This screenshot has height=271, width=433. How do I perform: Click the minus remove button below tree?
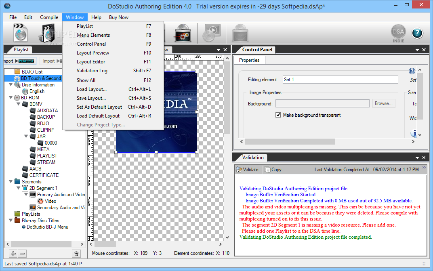click(x=22, y=253)
